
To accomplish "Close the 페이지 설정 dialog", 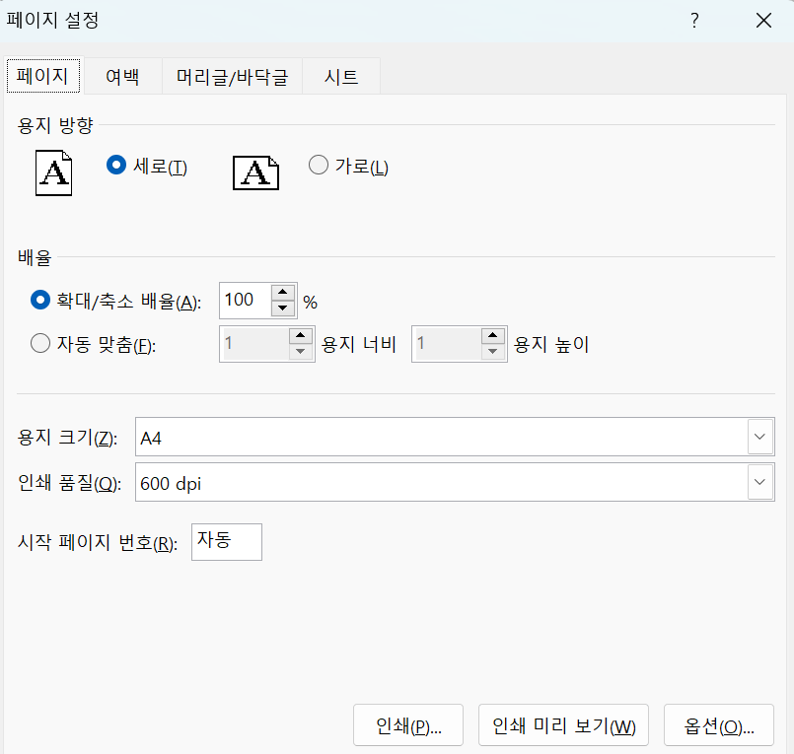I will tap(763, 20).
